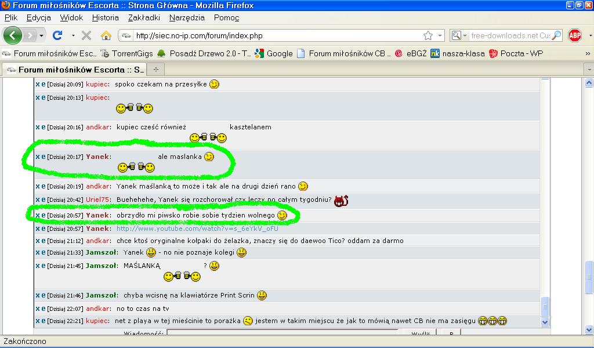Open the Narzędzia menu
The width and height of the screenshot is (594, 348).
(187, 17)
